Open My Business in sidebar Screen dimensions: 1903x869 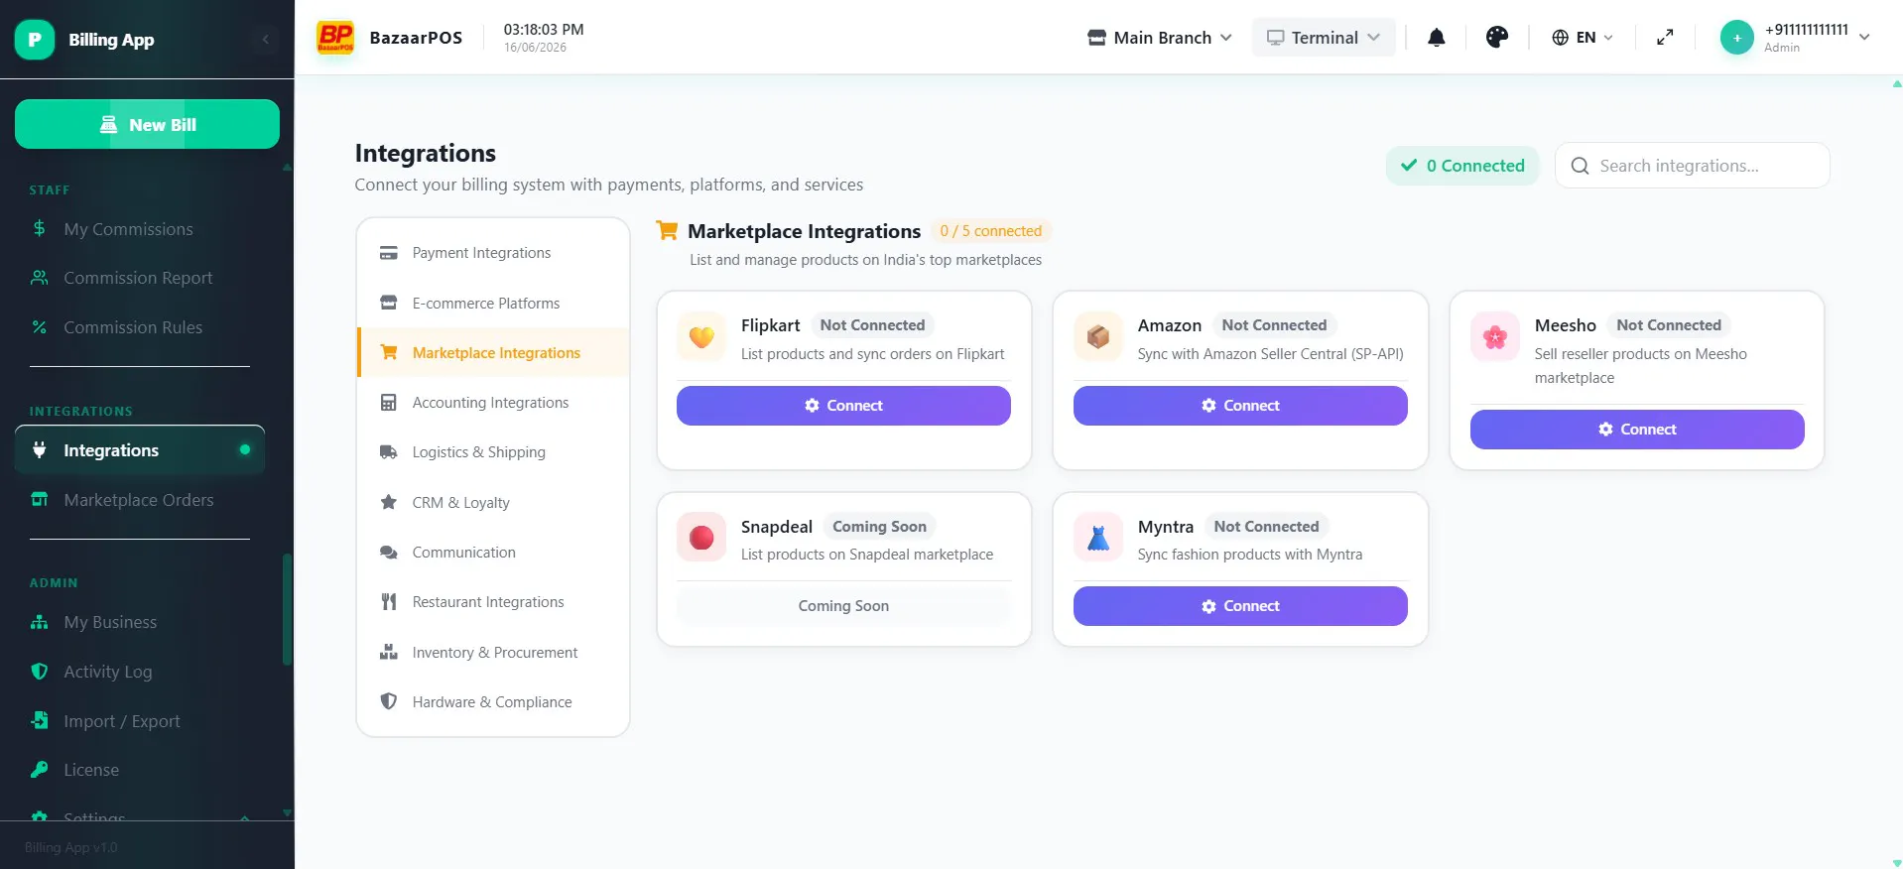140,622
